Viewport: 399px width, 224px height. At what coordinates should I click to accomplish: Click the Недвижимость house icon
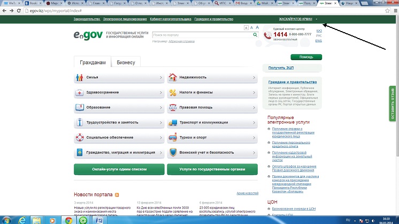tap(173, 78)
